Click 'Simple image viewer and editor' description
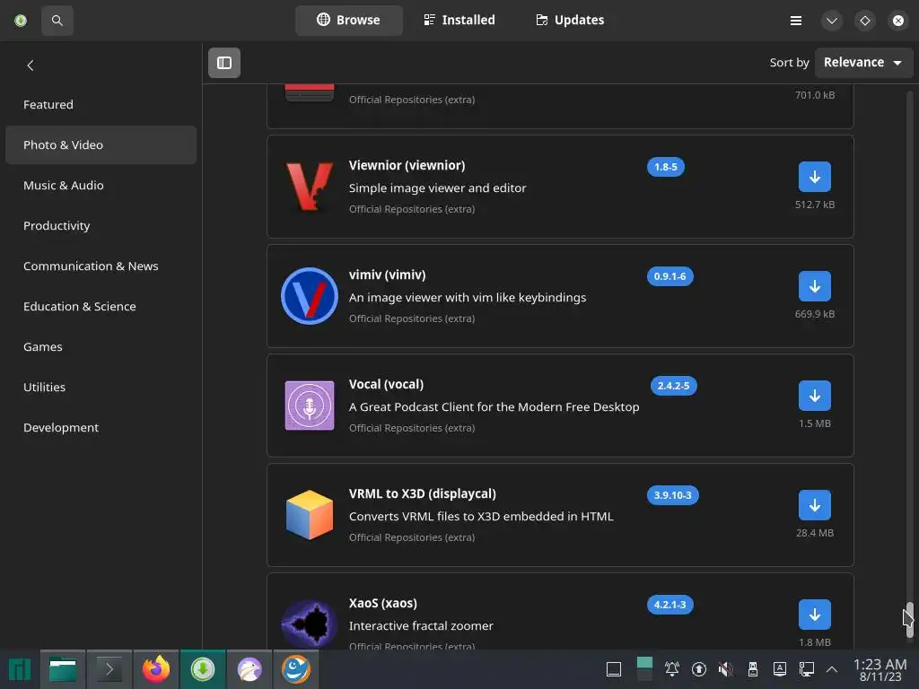Viewport: 919px width, 689px height. 437,188
